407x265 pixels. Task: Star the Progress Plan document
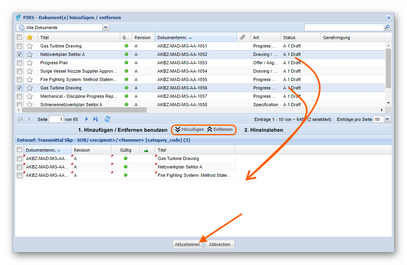(x=30, y=63)
